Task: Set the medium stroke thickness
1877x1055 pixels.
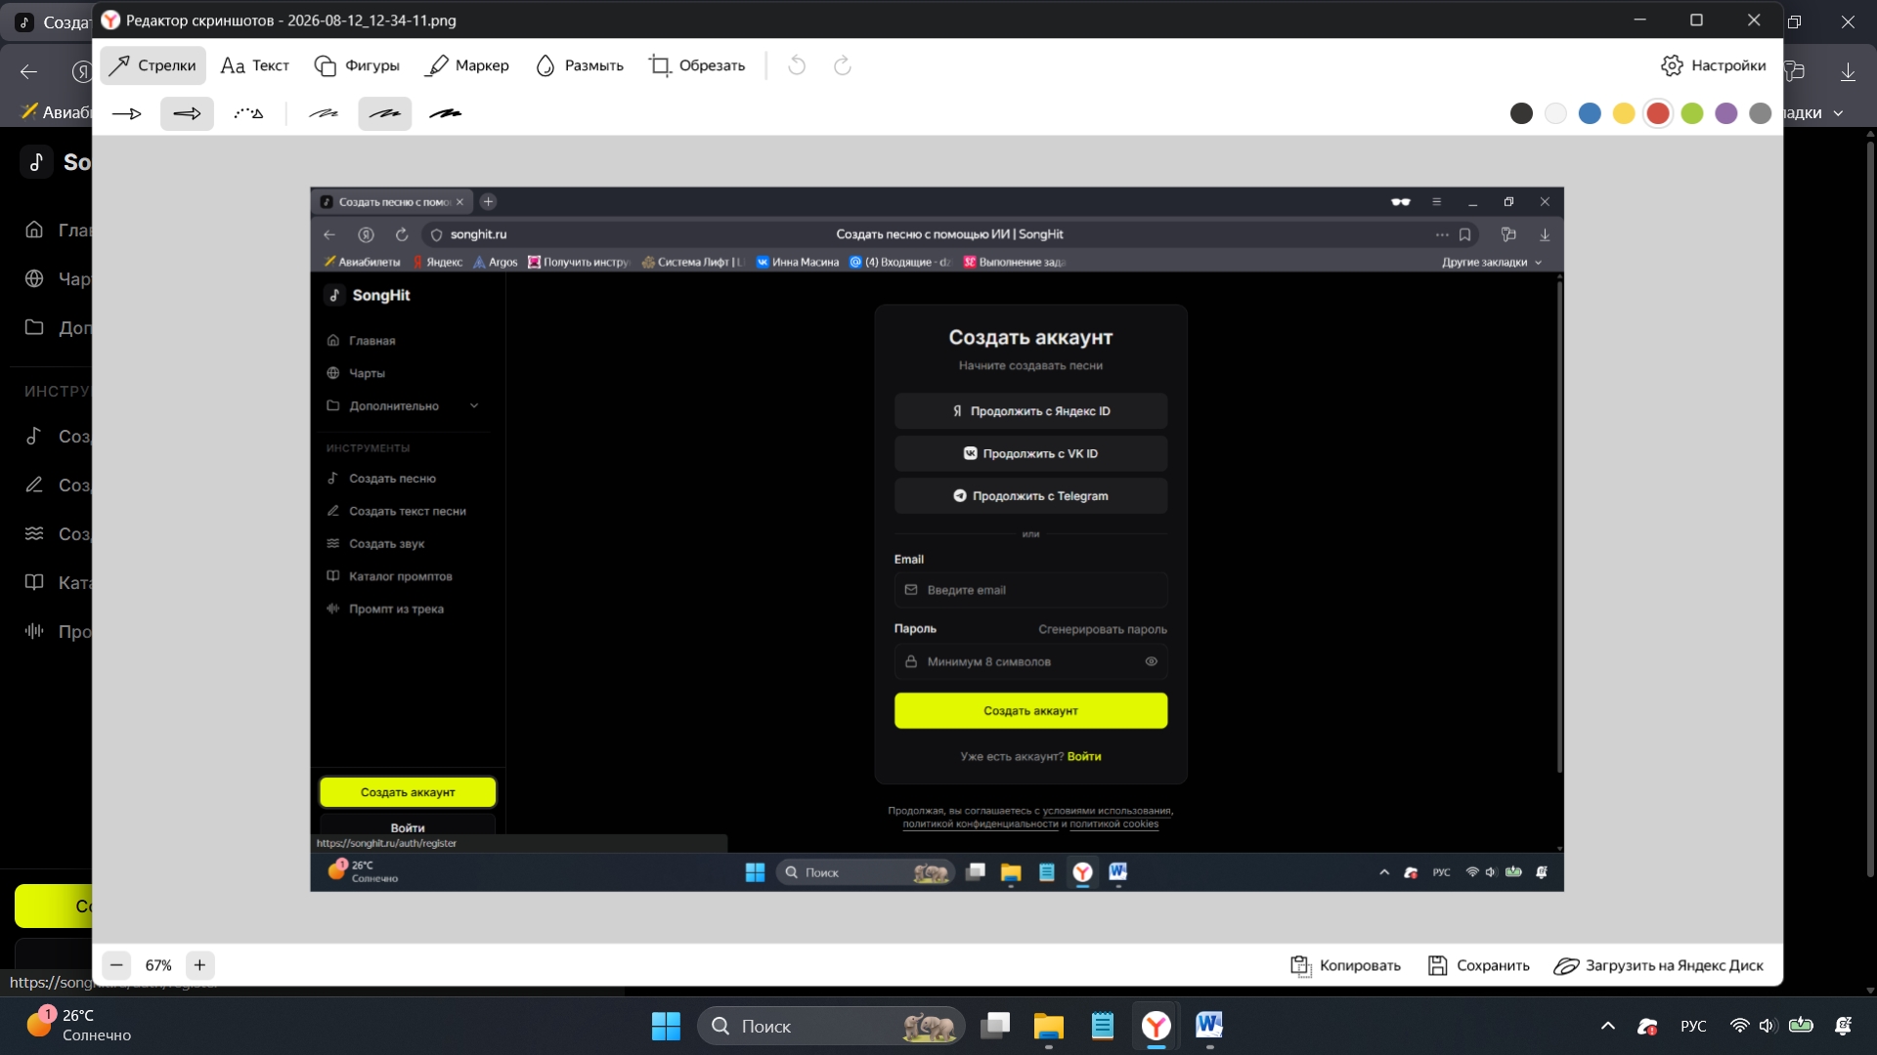Action: [x=385, y=113]
